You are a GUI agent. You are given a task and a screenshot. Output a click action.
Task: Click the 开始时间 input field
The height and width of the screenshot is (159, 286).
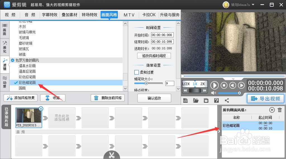(162, 35)
